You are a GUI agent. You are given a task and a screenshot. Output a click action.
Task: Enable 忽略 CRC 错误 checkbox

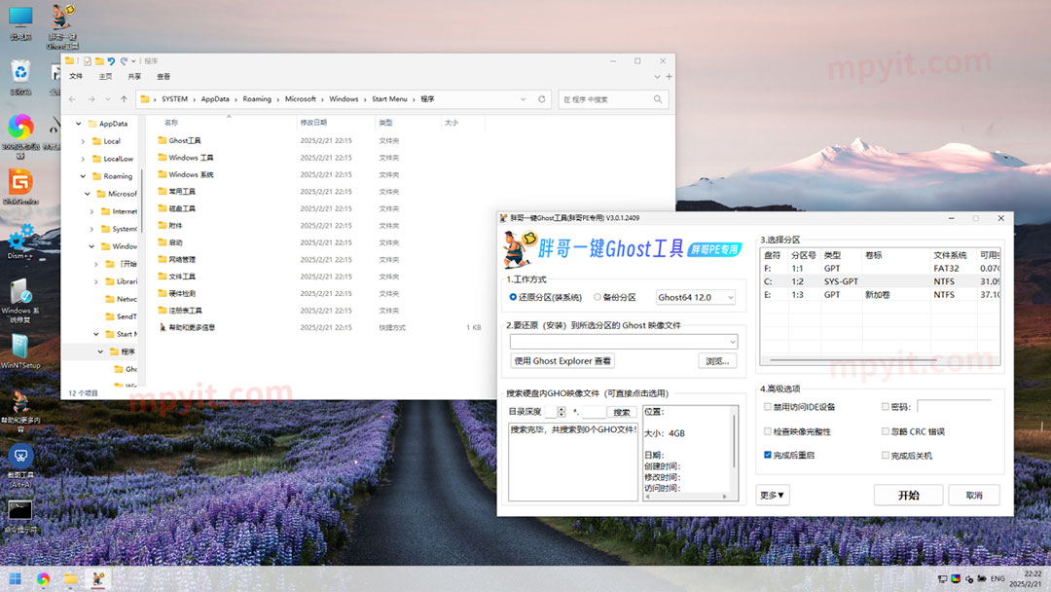point(886,431)
